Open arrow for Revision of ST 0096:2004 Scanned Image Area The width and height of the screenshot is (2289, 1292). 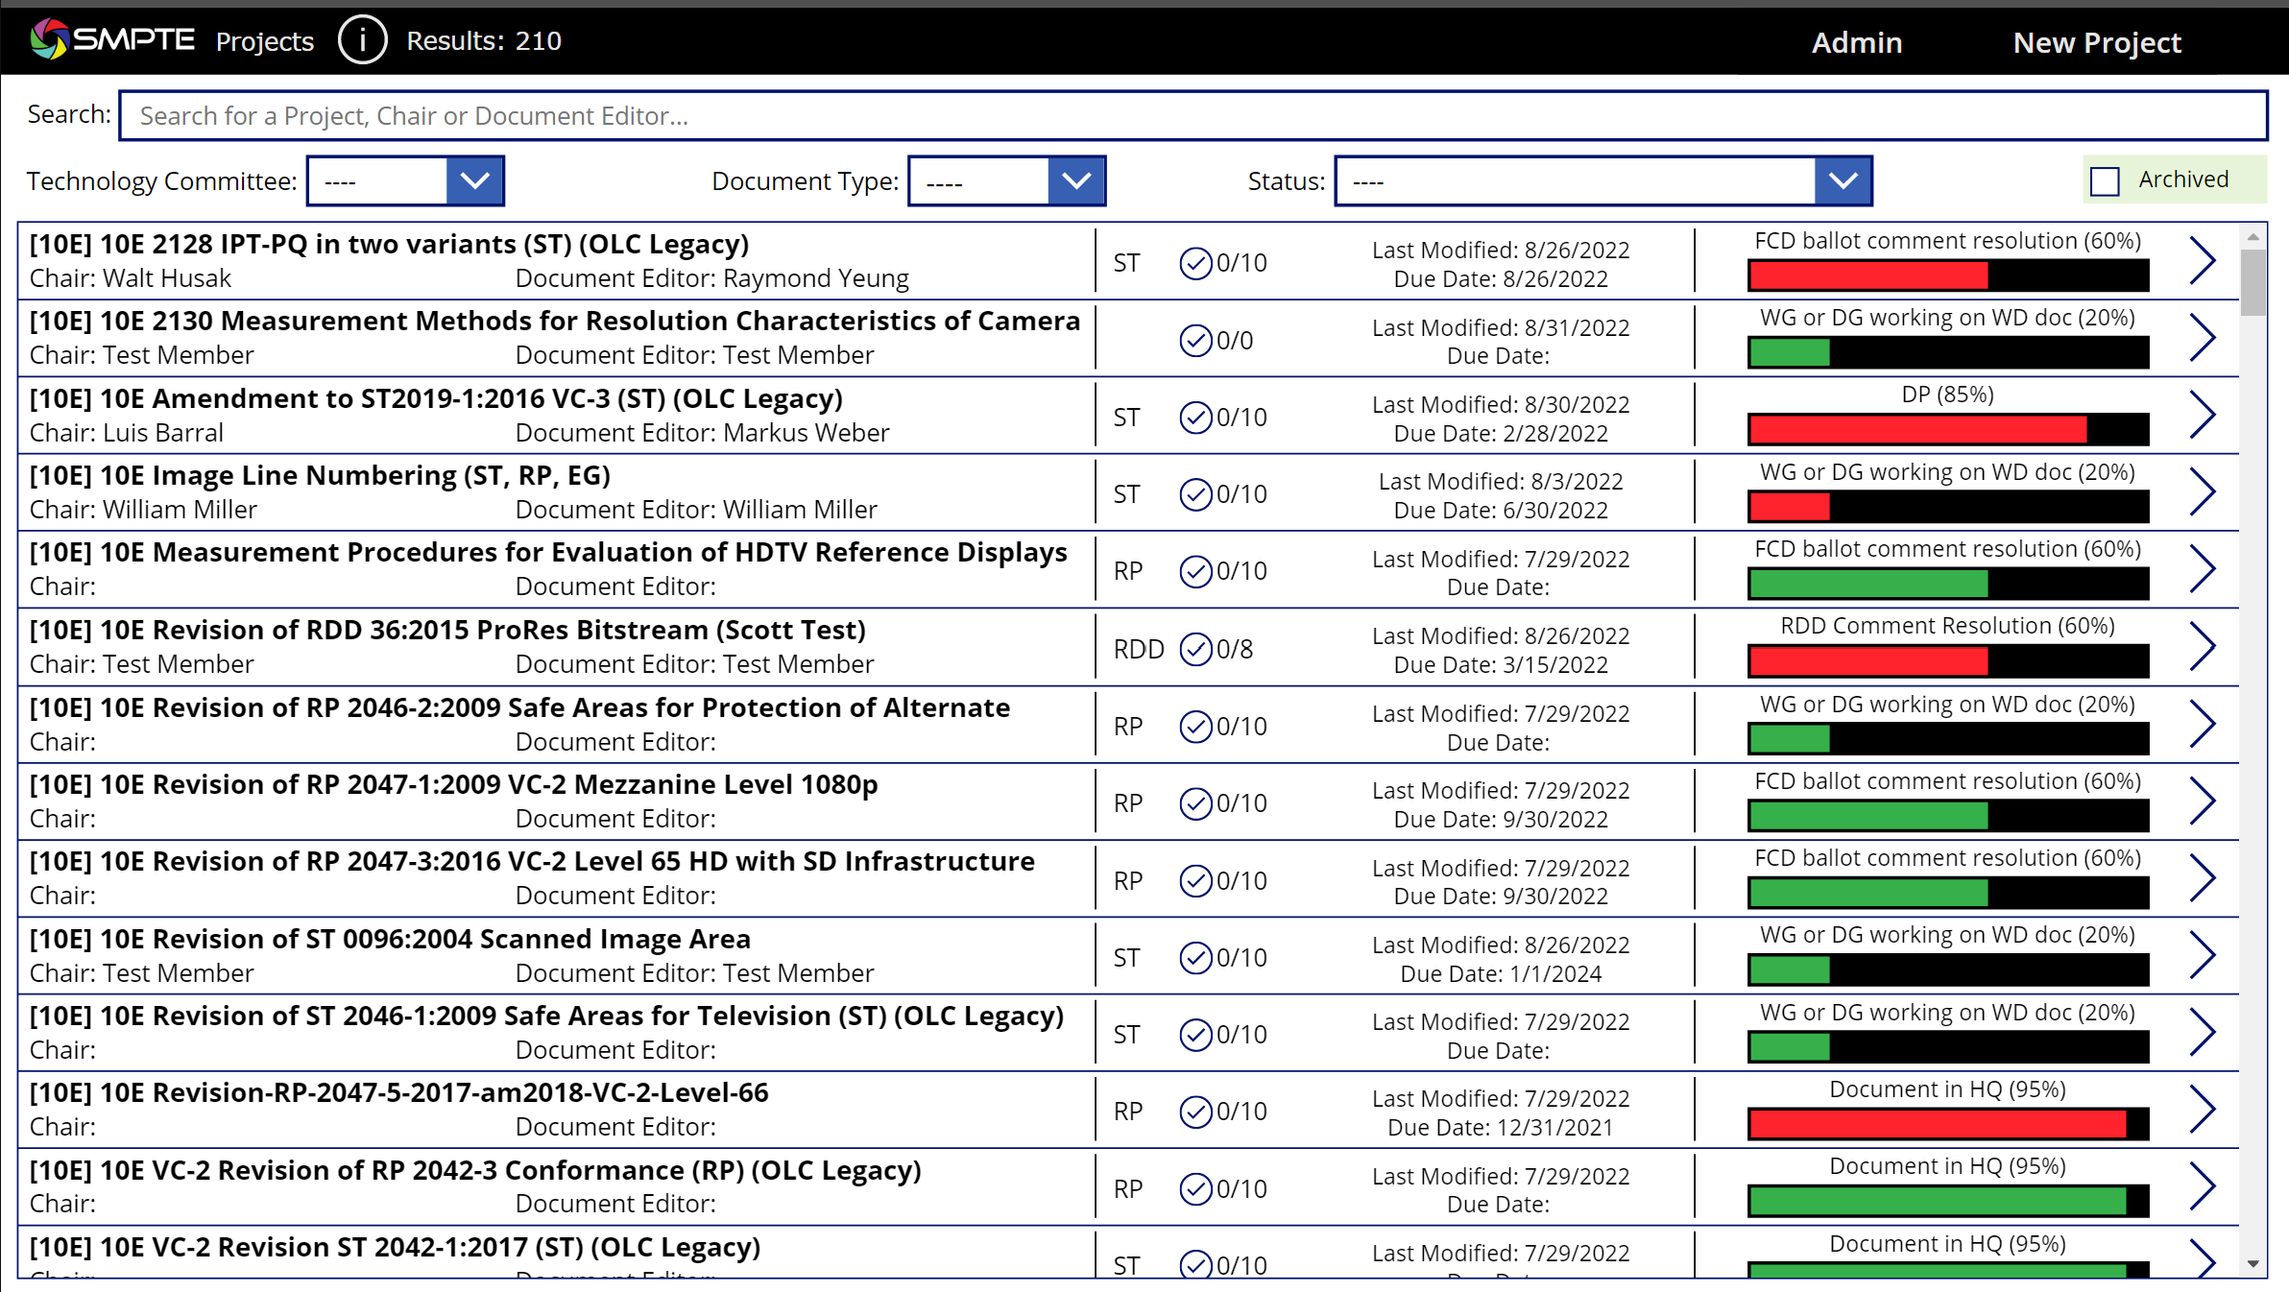pos(2203,956)
